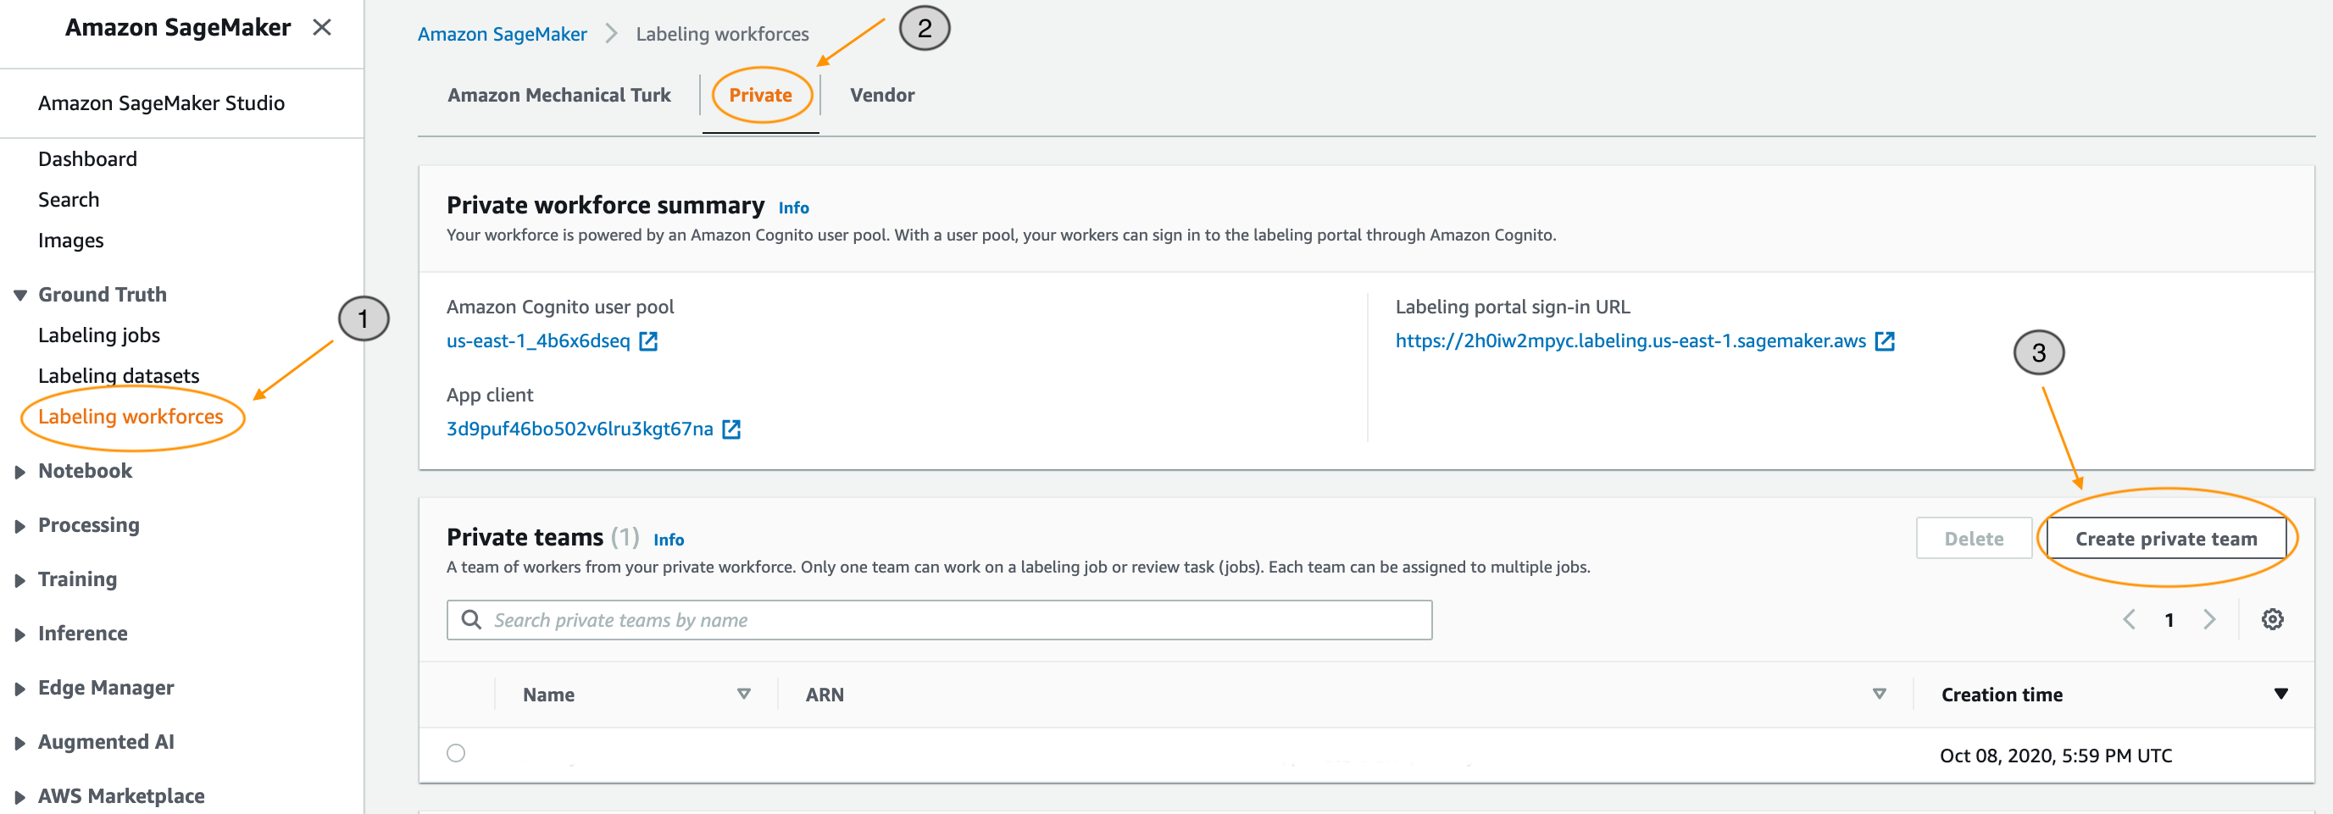The height and width of the screenshot is (814, 2333).
Task: Click Create private team button
Action: click(x=2165, y=539)
